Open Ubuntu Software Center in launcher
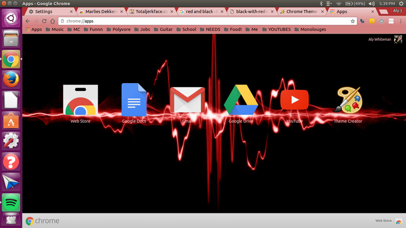 11,120
